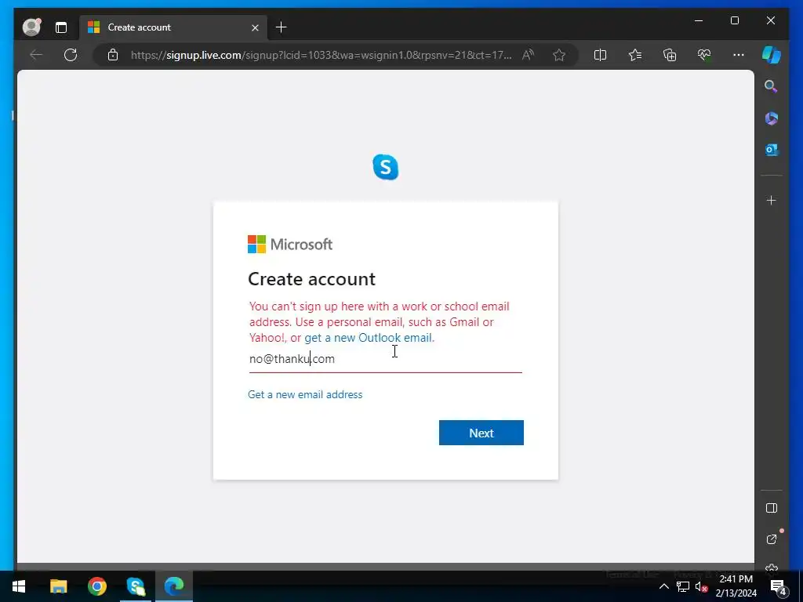Image resolution: width=803 pixels, height=602 pixels.
Task: Open File Explorer from taskbar
Action: pos(58,586)
